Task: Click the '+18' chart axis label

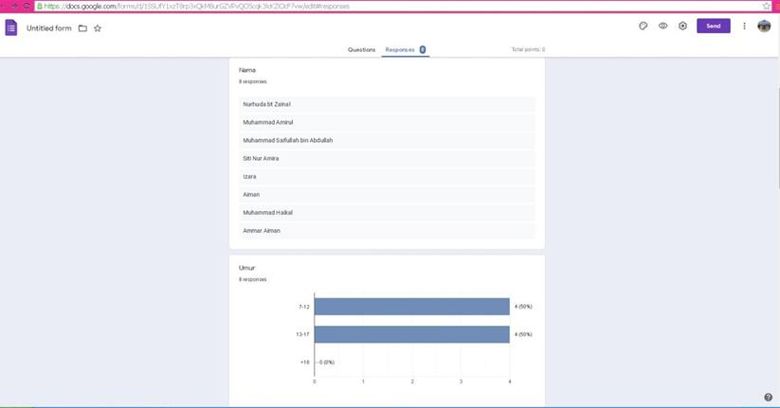Action: tap(304, 363)
